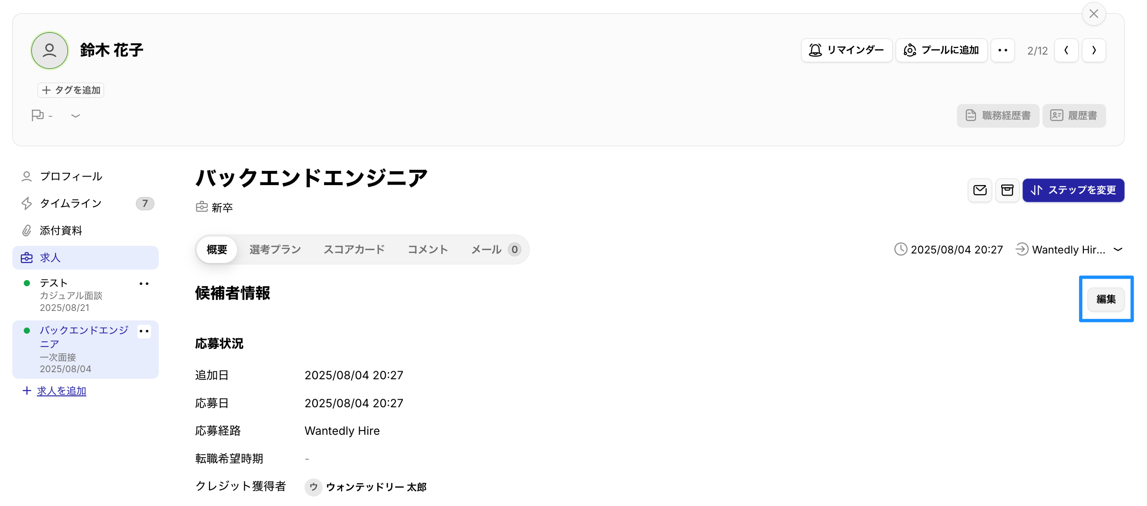
Task: Open the 職務経歴書 document
Action: 998,115
